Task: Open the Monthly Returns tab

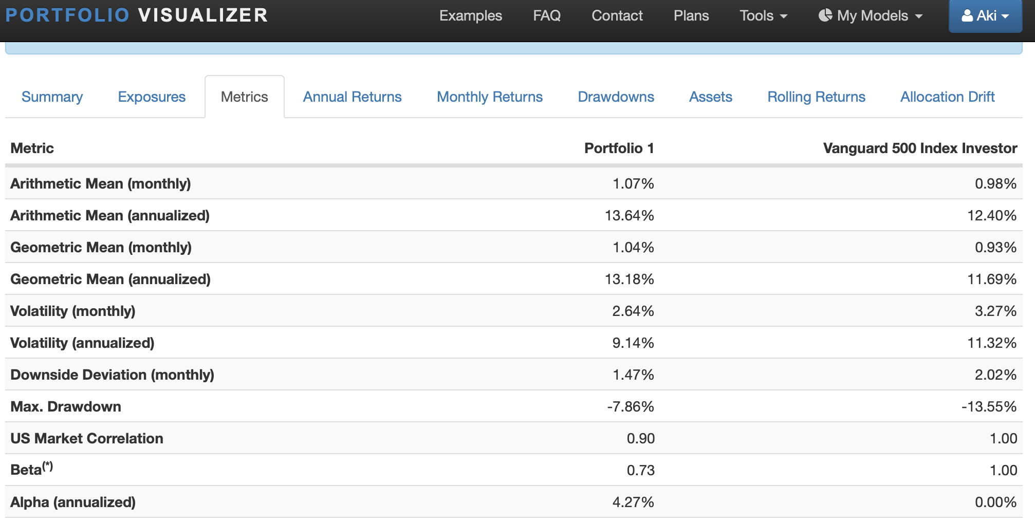Action: 490,97
